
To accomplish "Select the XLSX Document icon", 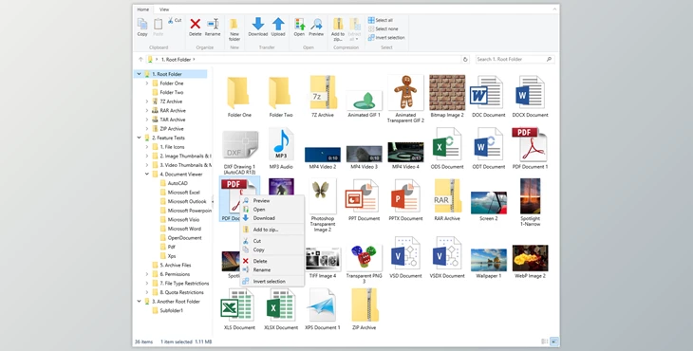I will click(281, 305).
